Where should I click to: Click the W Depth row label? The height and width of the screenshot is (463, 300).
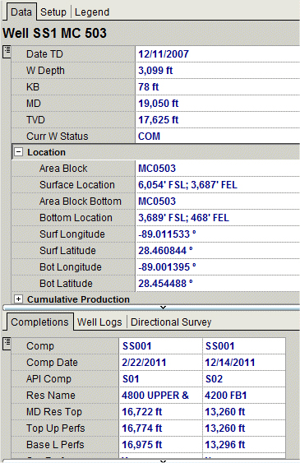coord(45,71)
